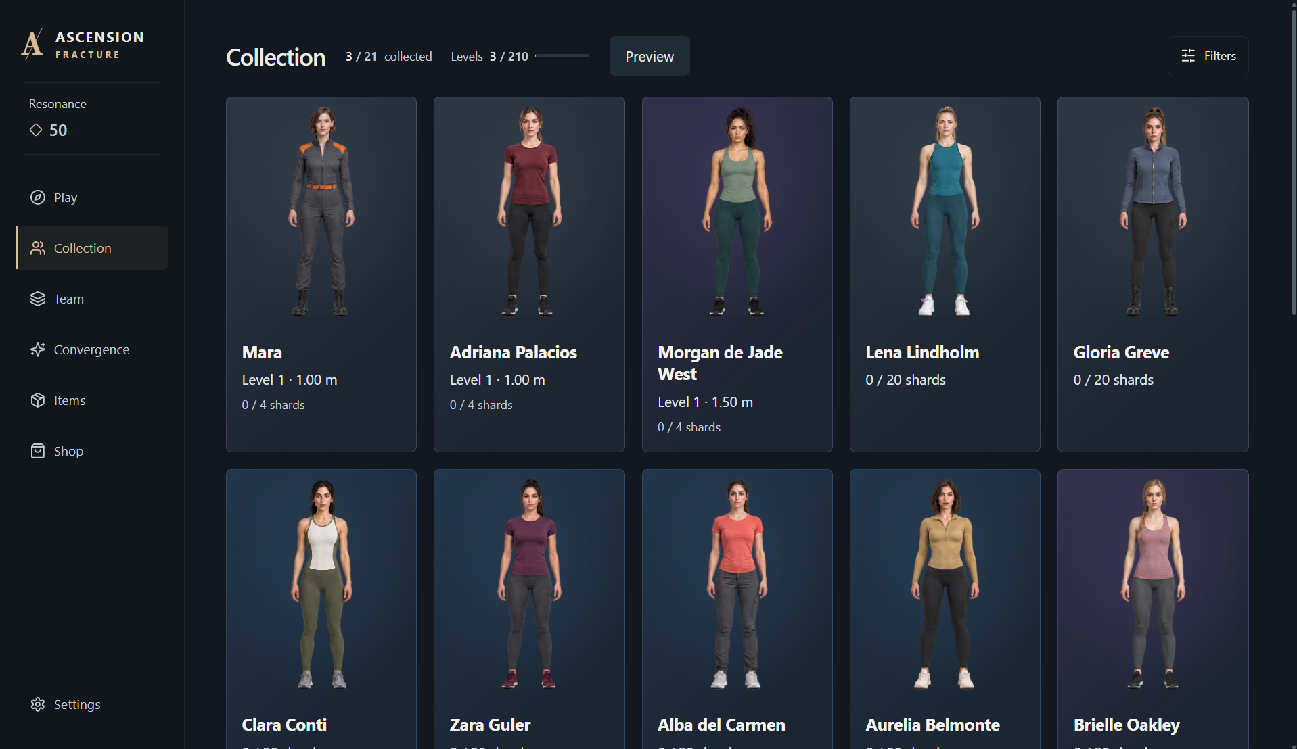Click Lena Lindholm's "0 / 20 shards" text
The width and height of the screenshot is (1297, 749).
pos(905,380)
